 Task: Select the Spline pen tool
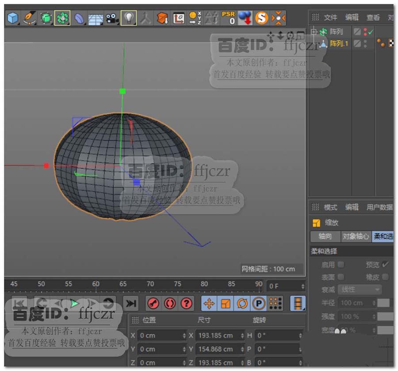tap(30, 18)
